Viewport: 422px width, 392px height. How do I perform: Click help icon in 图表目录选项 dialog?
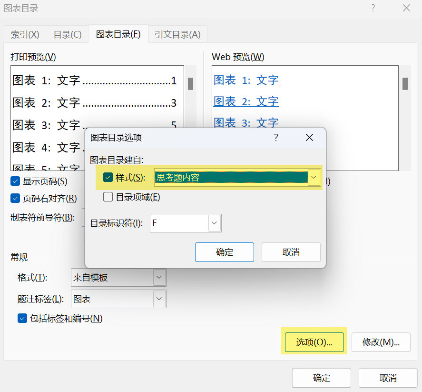pos(276,138)
